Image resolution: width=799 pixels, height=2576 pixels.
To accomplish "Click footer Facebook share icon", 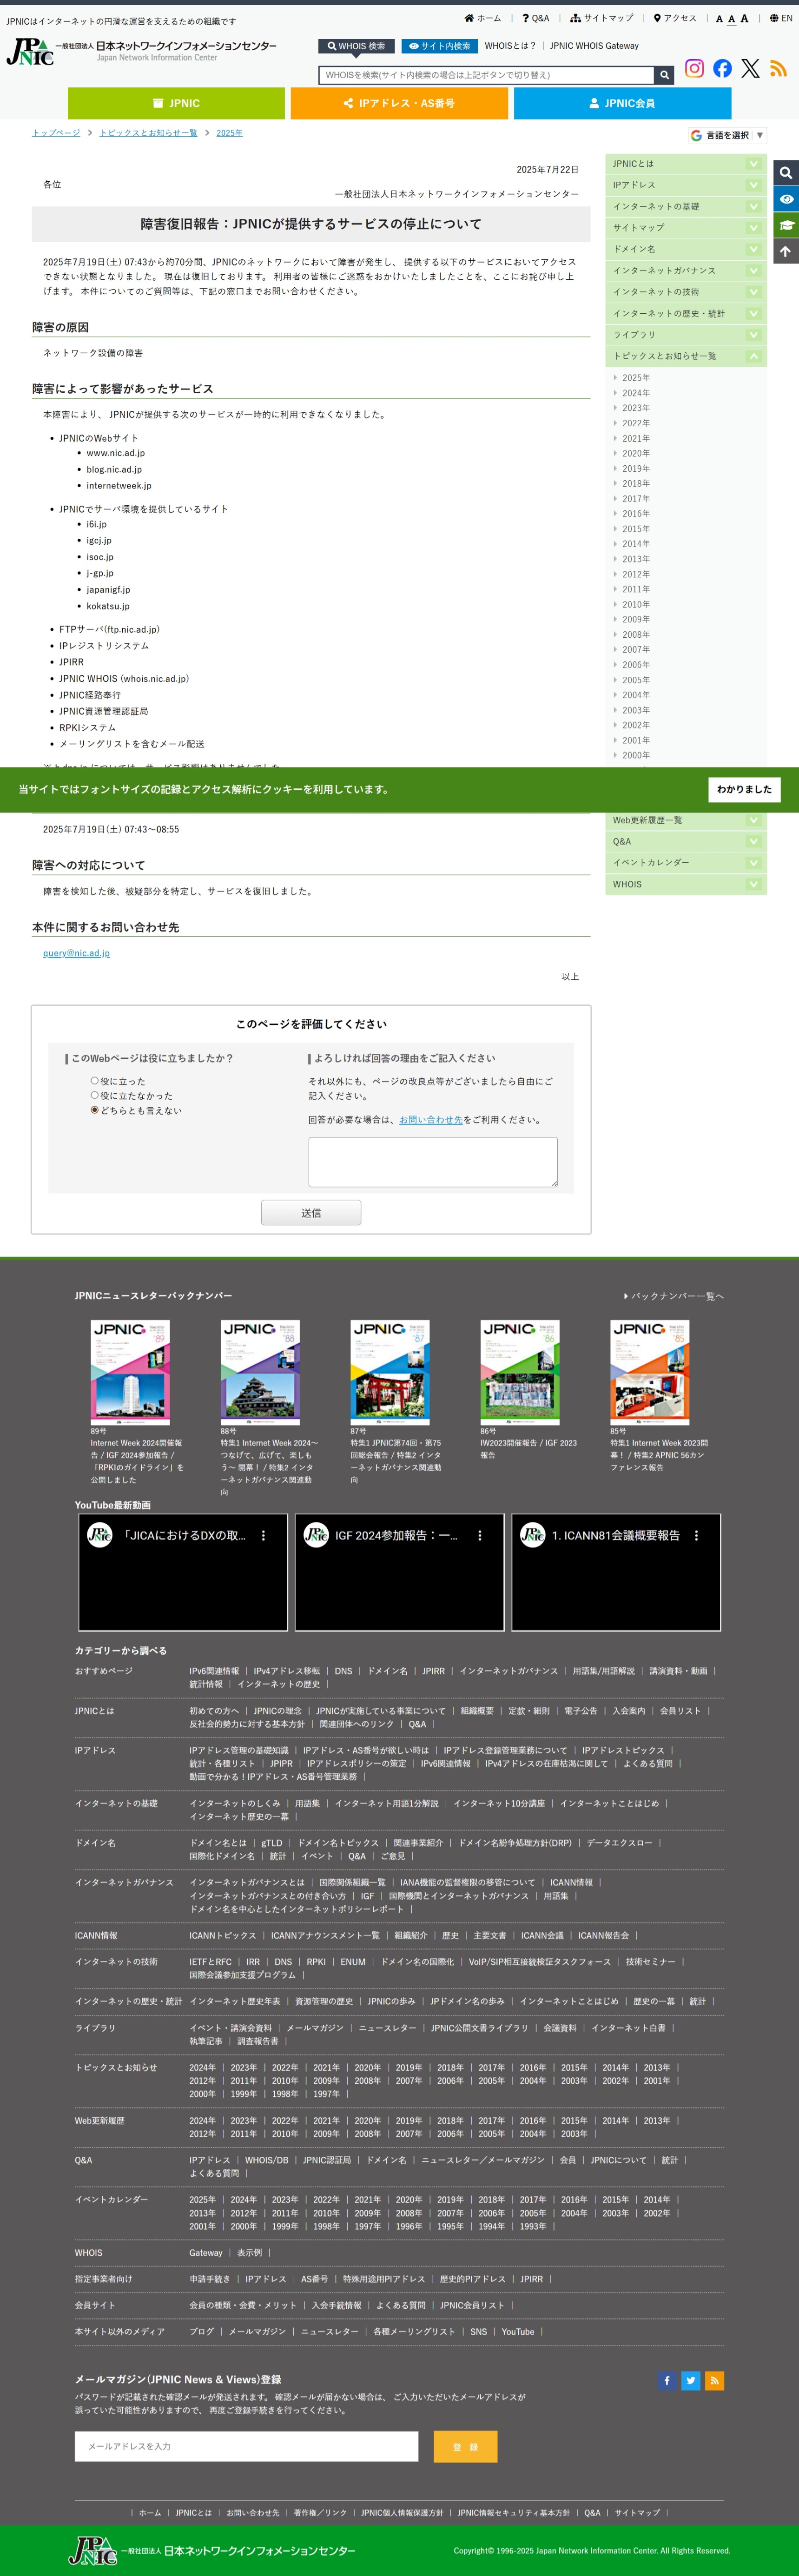I will [667, 2380].
